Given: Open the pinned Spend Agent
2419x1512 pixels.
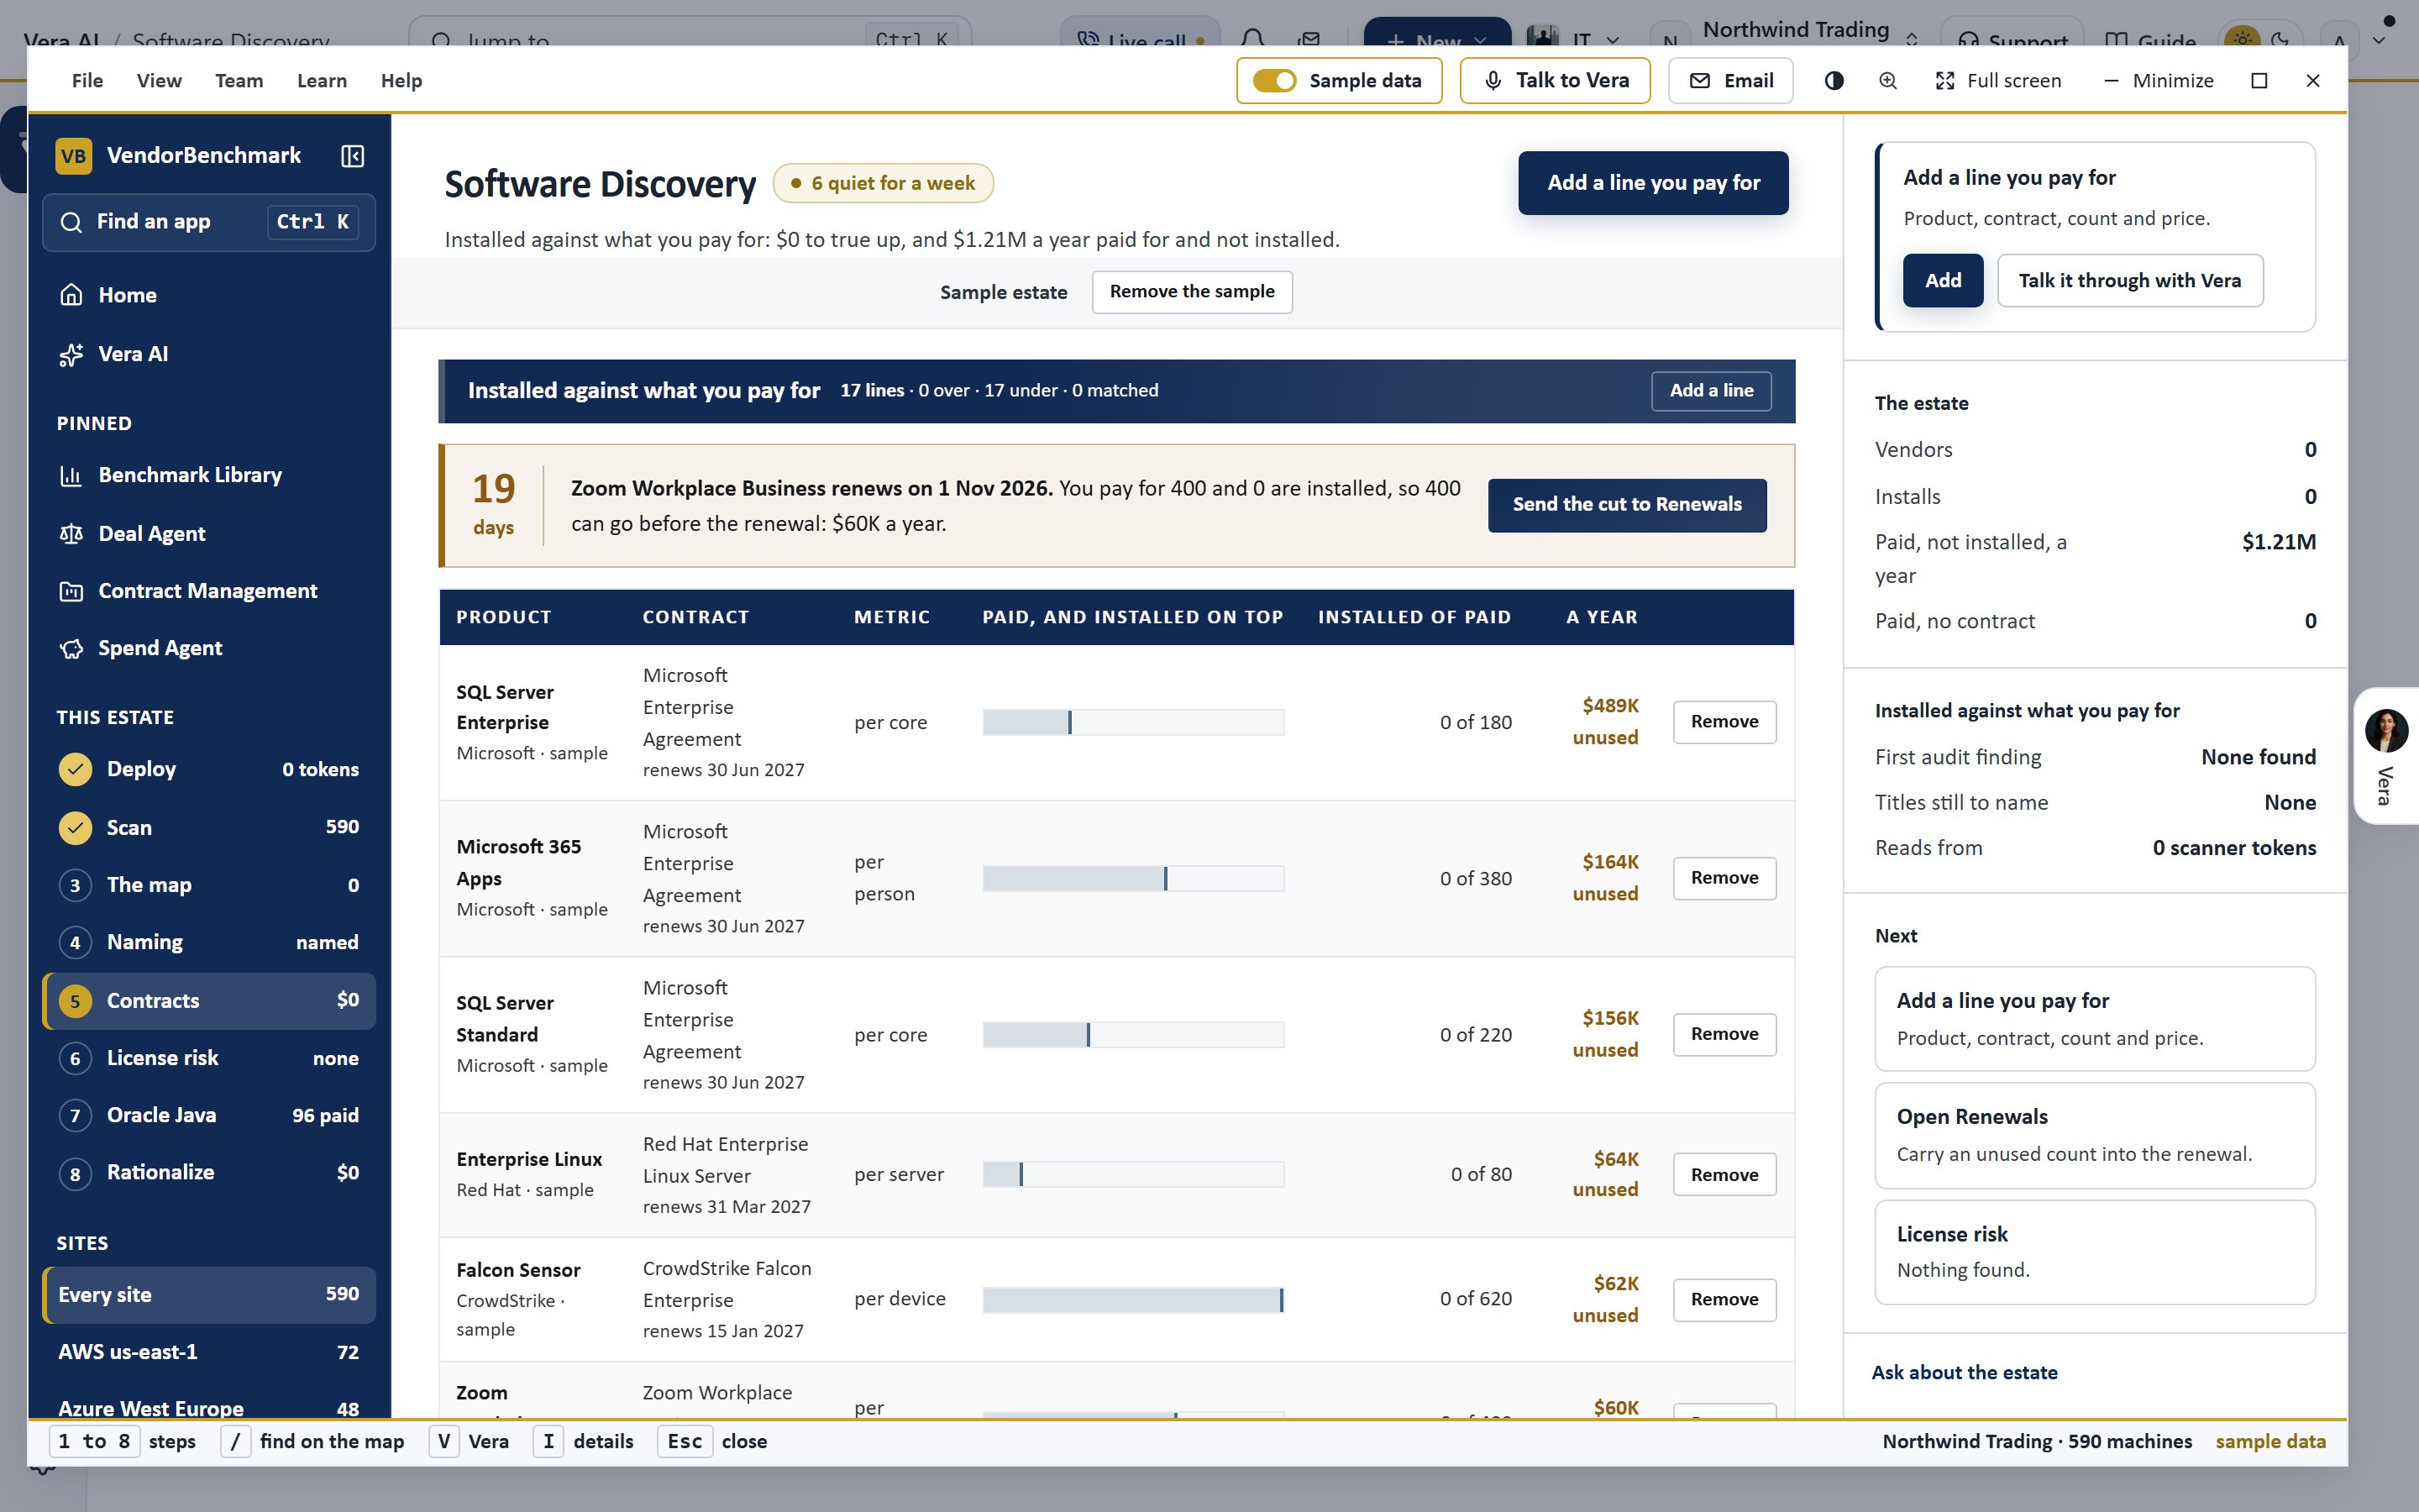Looking at the screenshot, I should click(209, 648).
